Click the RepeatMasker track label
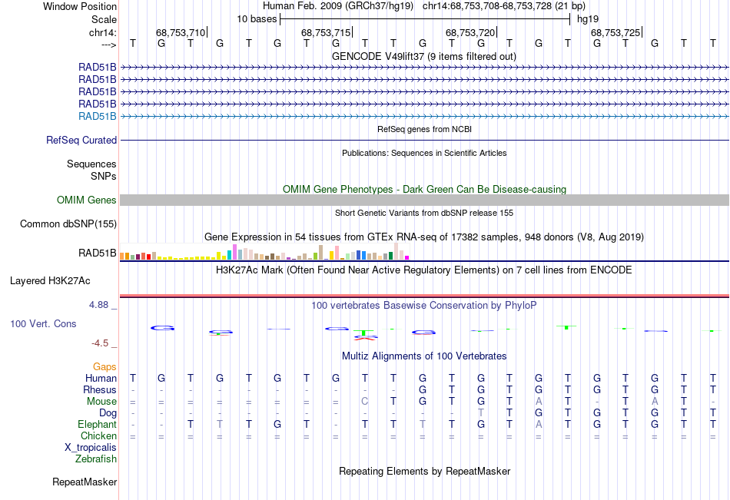This screenshot has height=500, width=730. (85, 482)
